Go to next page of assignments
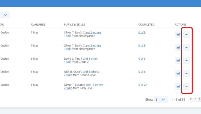This screenshot has width=201, height=114. 199,99
